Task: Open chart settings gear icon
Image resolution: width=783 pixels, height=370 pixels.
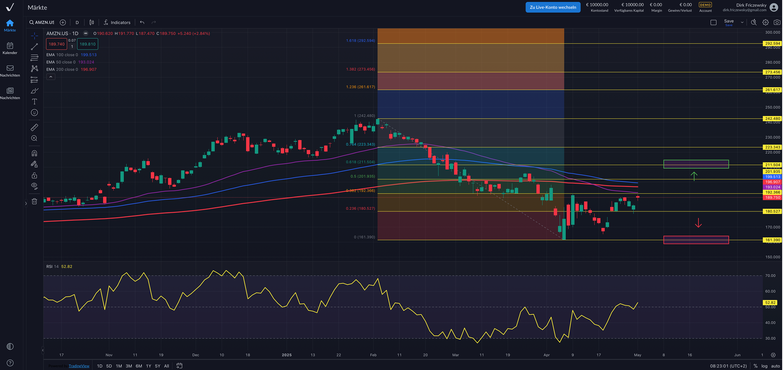Action: (765, 22)
